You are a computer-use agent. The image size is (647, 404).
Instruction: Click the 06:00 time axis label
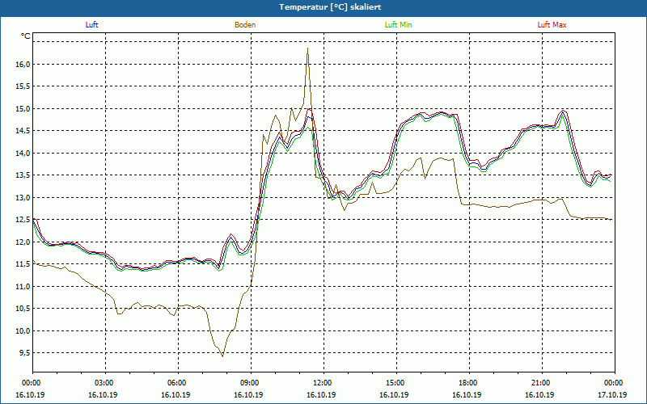point(178,383)
